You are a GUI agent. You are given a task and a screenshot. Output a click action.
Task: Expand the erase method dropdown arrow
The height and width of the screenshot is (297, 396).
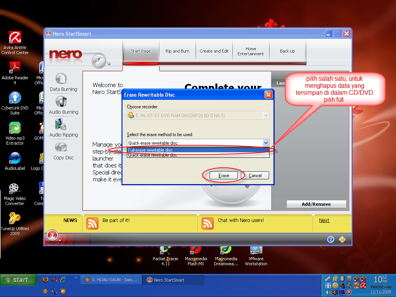click(266, 143)
